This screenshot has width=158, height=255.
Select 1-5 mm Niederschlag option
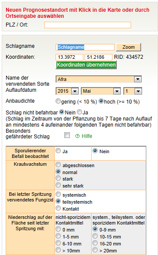point(58,236)
